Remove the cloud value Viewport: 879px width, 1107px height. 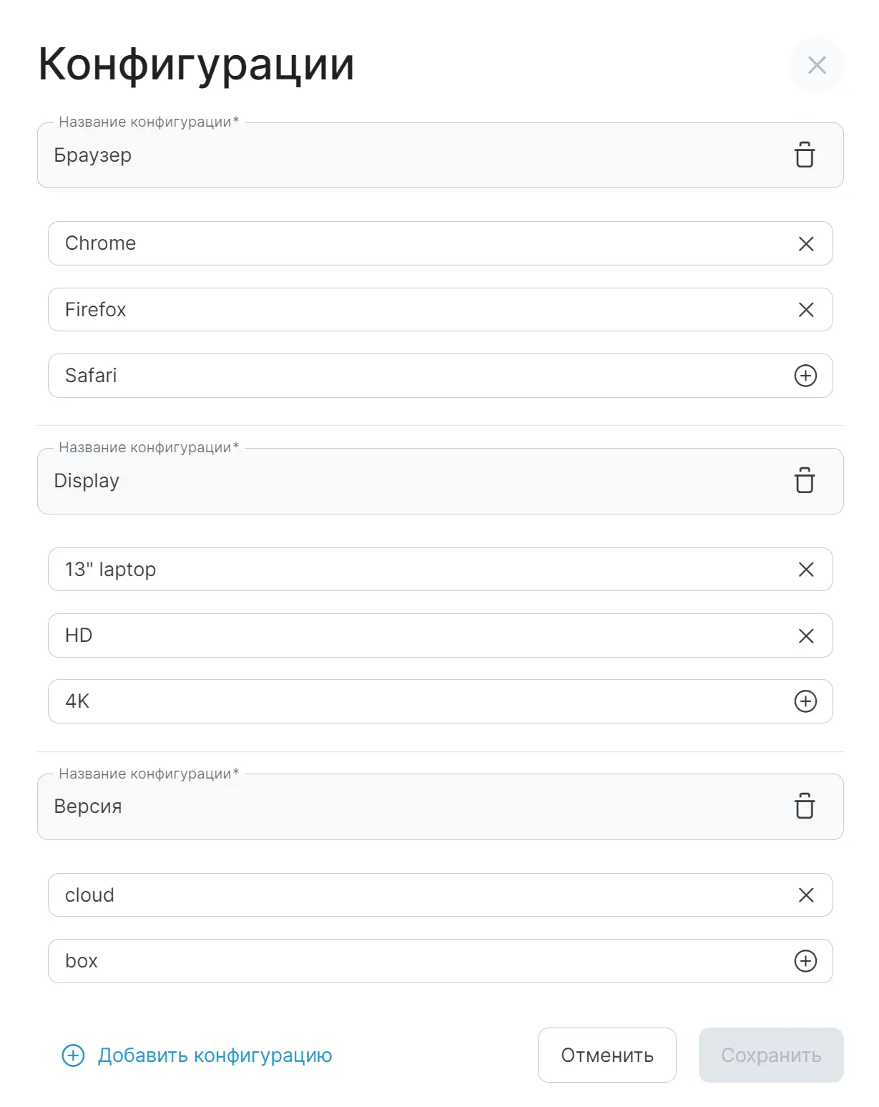tap(806, 895)
